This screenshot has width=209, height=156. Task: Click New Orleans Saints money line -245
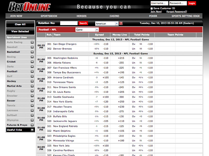pos(121,87)
